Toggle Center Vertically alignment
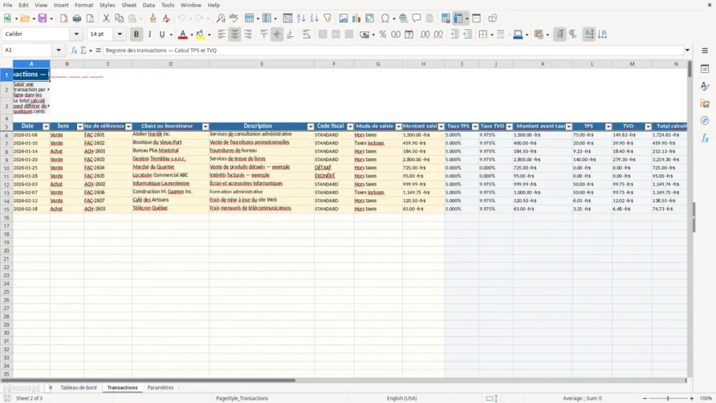The width and height of the screenshot is (716, 403). click(277, 34)
